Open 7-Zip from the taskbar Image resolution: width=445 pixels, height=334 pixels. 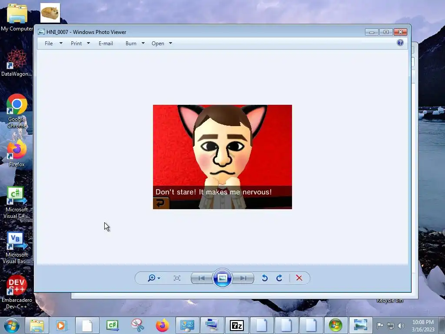tap(237, 325)
